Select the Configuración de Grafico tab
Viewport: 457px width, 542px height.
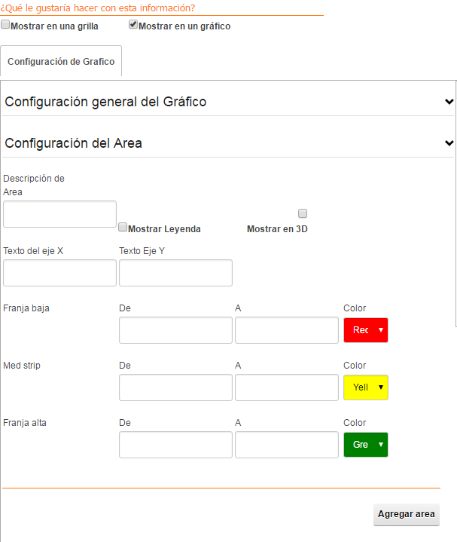coord(61,61)
